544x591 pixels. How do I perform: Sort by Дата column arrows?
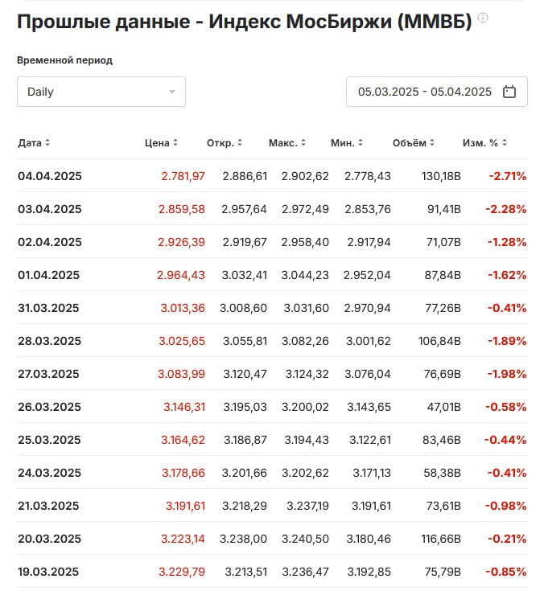[x=47, y=143]
